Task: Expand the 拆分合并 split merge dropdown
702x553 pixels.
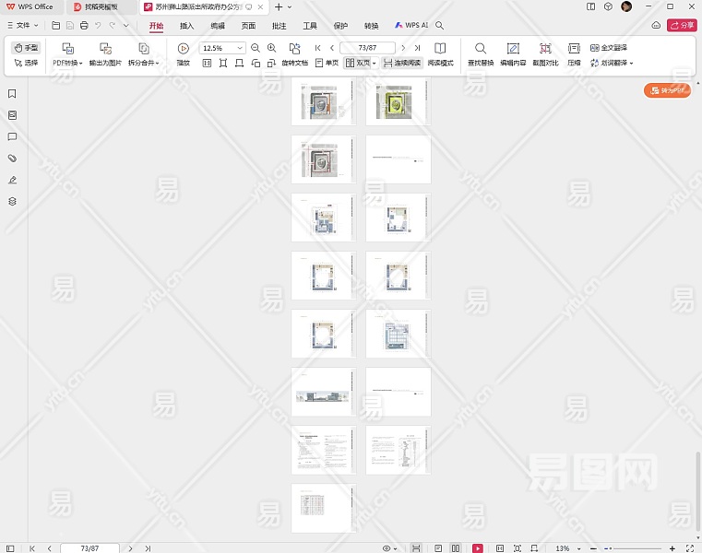Action: point(143,64)
